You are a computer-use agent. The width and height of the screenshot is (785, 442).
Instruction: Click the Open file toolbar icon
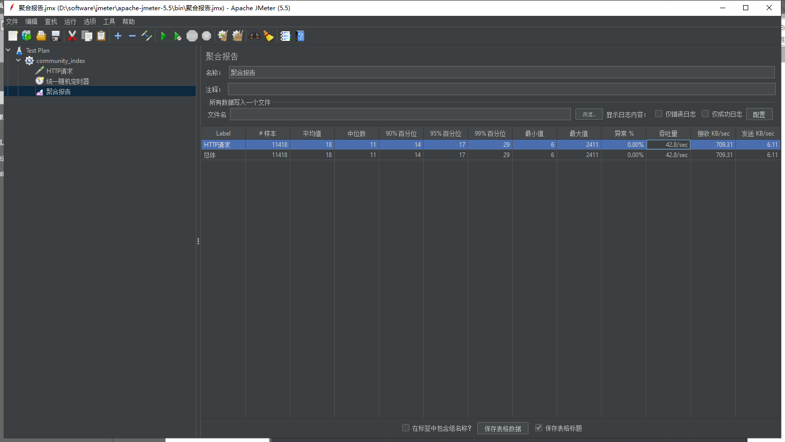(x=41, y=36)
